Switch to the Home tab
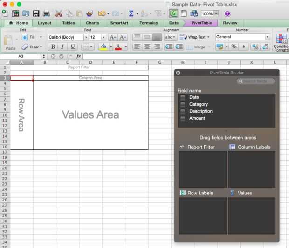 (x=19, y=23)
